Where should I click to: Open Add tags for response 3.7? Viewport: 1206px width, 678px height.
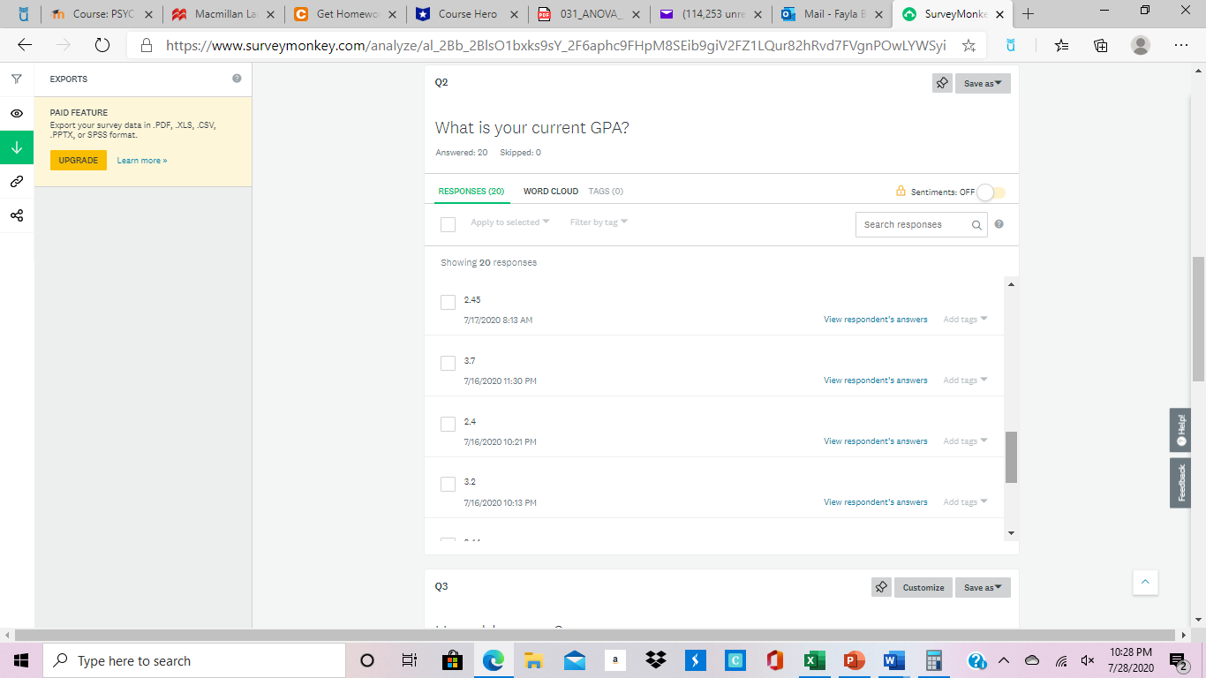(x=965, y=380)
